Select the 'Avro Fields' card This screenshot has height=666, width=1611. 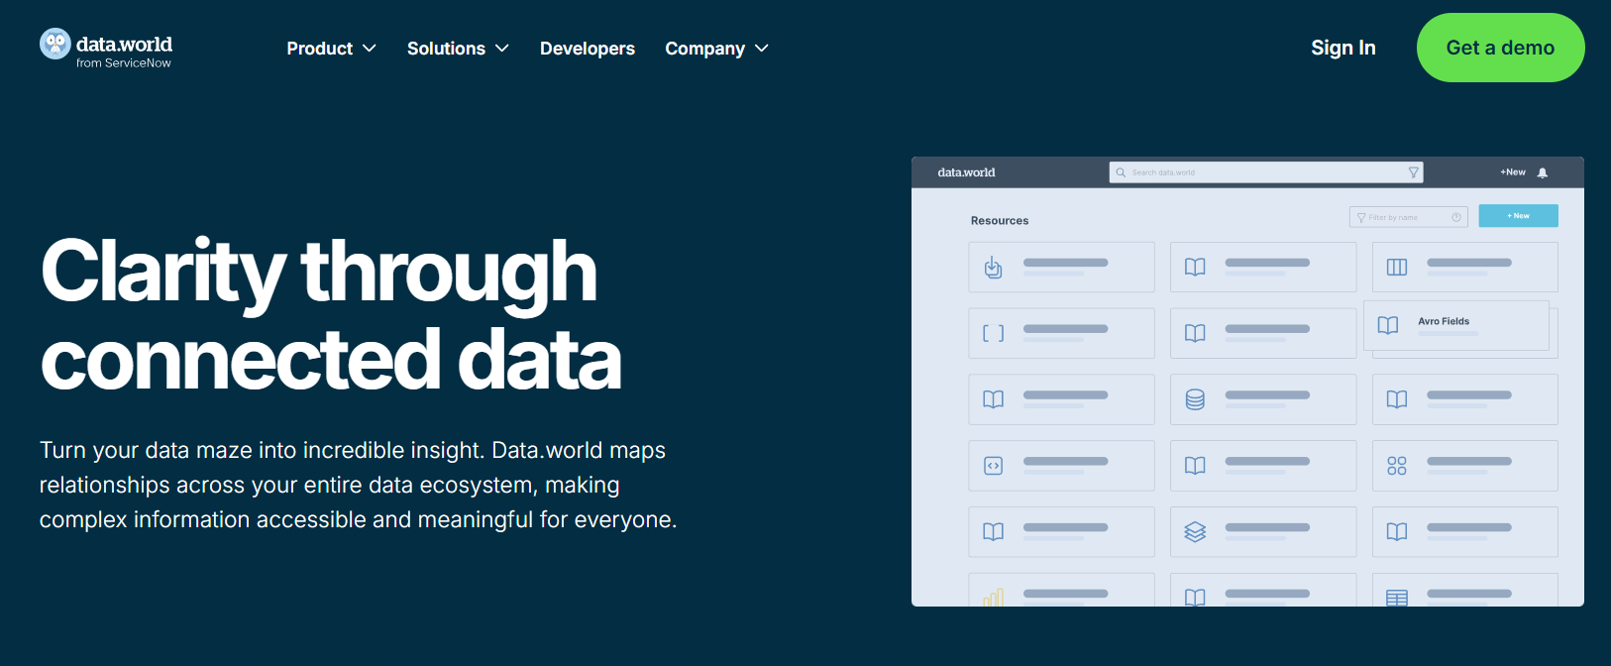coord(1456,325)
